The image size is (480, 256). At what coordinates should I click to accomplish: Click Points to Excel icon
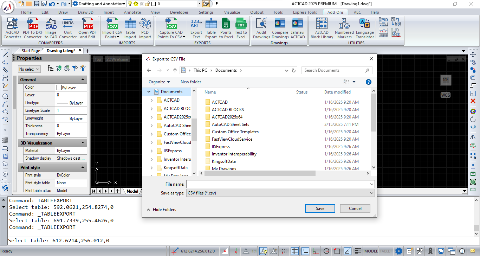226,24
